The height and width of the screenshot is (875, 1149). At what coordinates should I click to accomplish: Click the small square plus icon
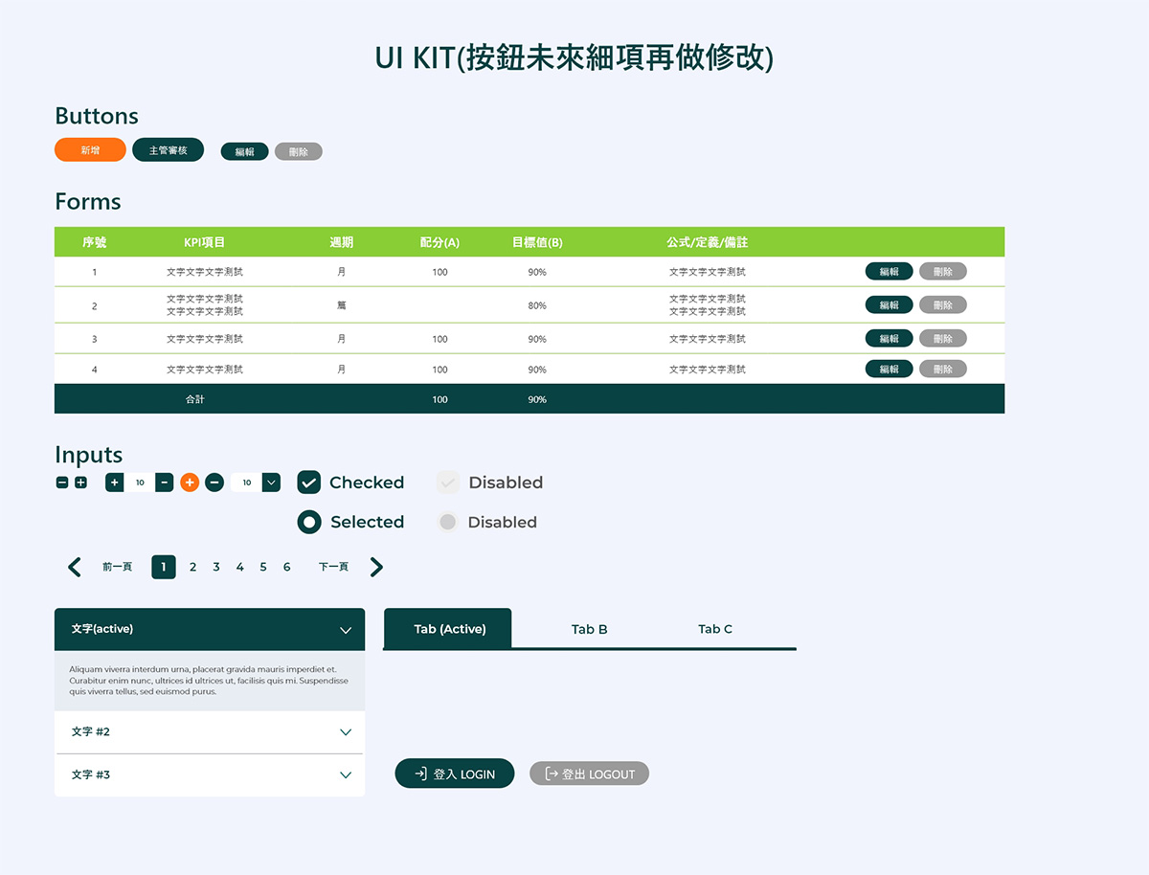coord(80,482)
